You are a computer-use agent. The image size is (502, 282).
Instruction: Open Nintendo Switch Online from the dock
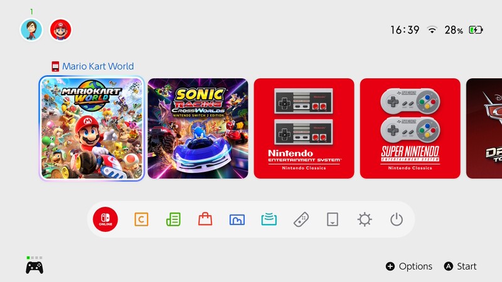(105, 219)
